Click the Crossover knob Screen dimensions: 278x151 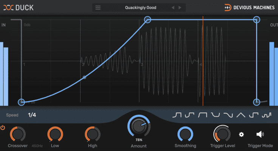(x=17, y=134)
